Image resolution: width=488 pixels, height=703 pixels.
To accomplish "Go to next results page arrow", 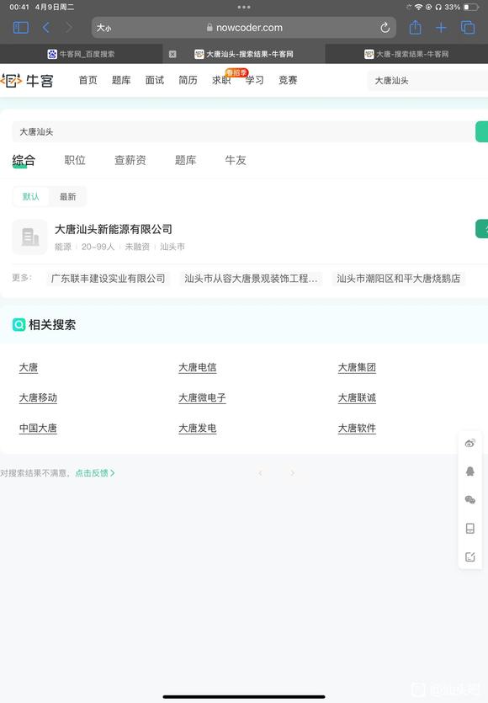I will coord(292,473).
